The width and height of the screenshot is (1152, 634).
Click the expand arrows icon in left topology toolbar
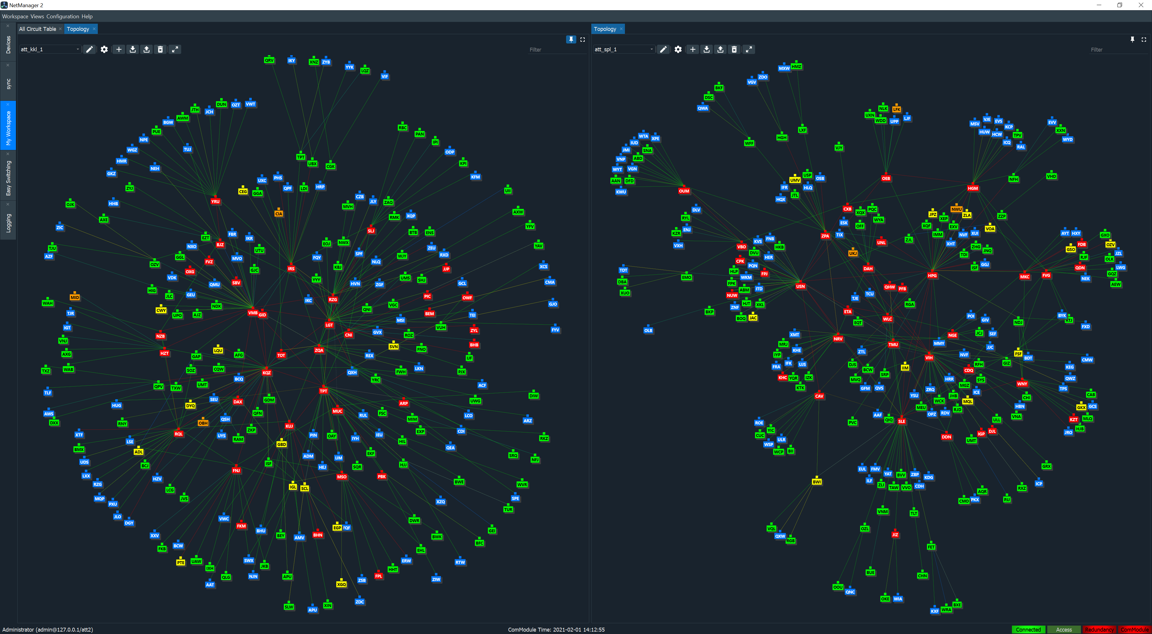click(175, 49)
